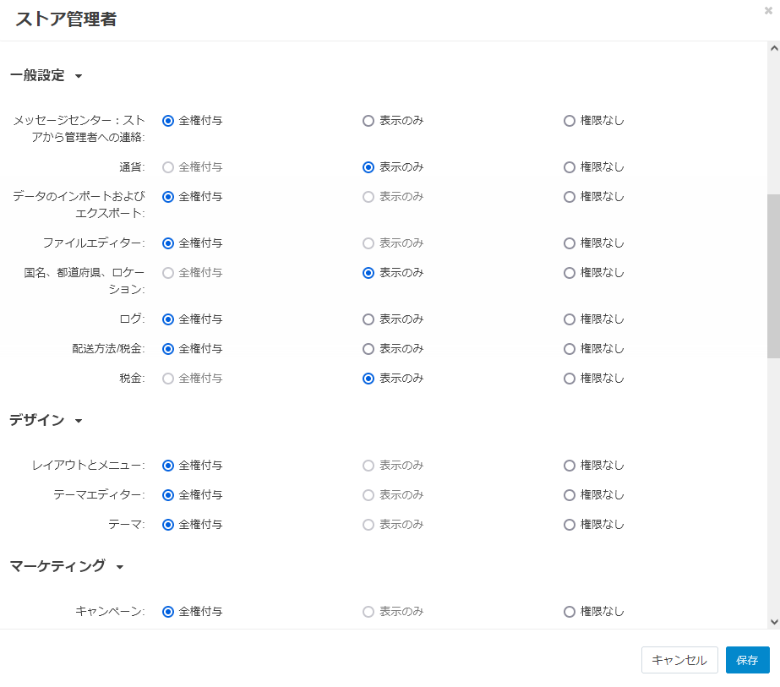
Task: Select 権限なし for テーマエディター
Action: coord(569,495)
